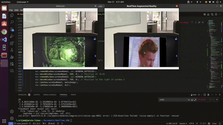The height and width of the screenshot is (125, 223).
Task: Click Ln 480, Col 20 in the status bar
Action: (172, 123)
